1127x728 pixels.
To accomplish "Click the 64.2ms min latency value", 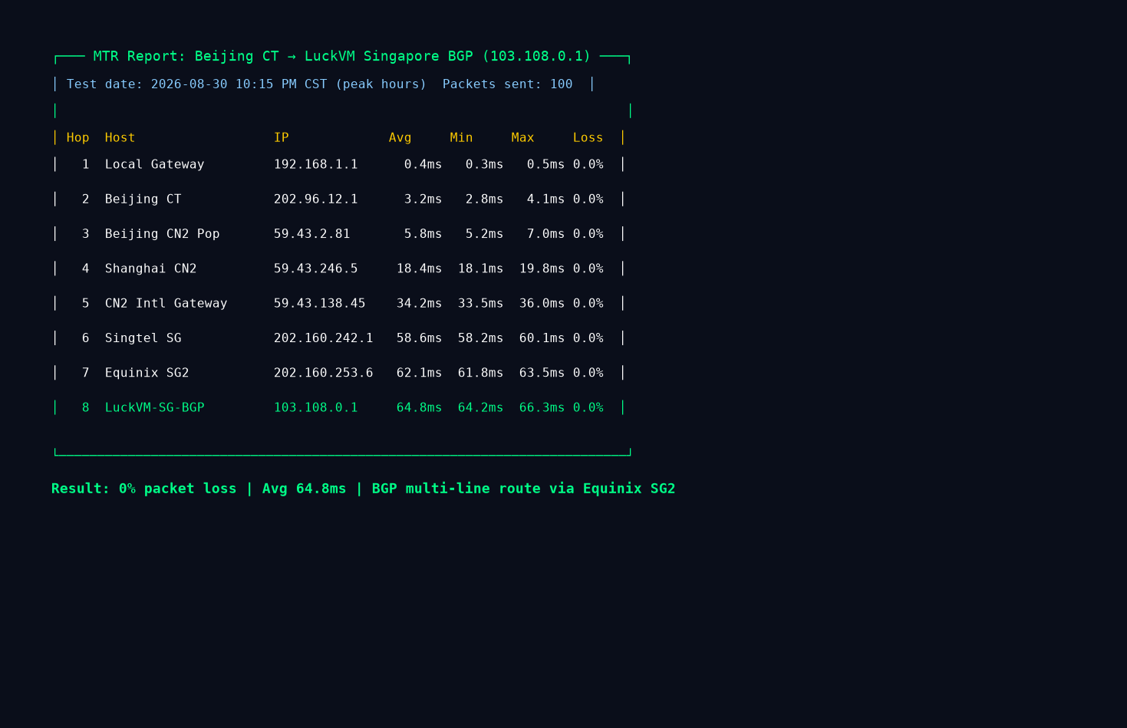I will coord(481,408).
